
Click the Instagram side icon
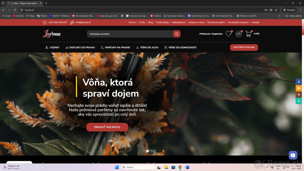(299, 94)
